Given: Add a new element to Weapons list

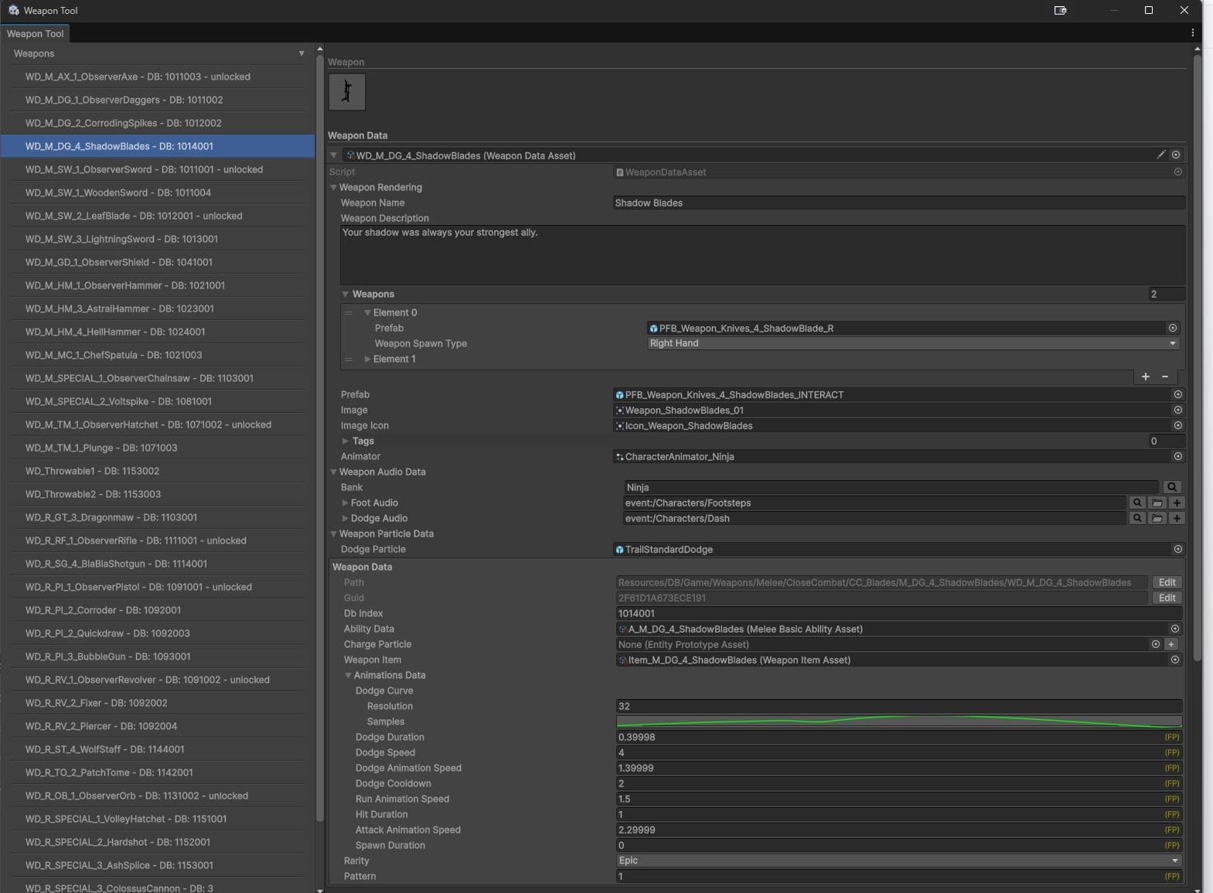Looking at the screenshot, I should pyautogui.click(x=1146, y=377).
